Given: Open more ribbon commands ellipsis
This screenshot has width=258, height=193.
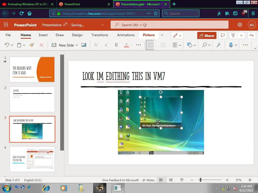Looking at the screenshot, I should coord(245,45).
